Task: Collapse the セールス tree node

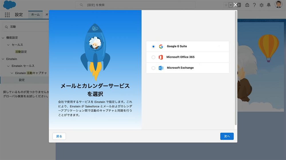Action: (8, 45)
